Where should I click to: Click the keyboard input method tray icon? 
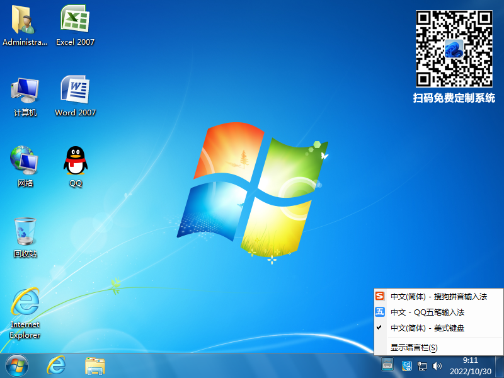click(387, 365)
